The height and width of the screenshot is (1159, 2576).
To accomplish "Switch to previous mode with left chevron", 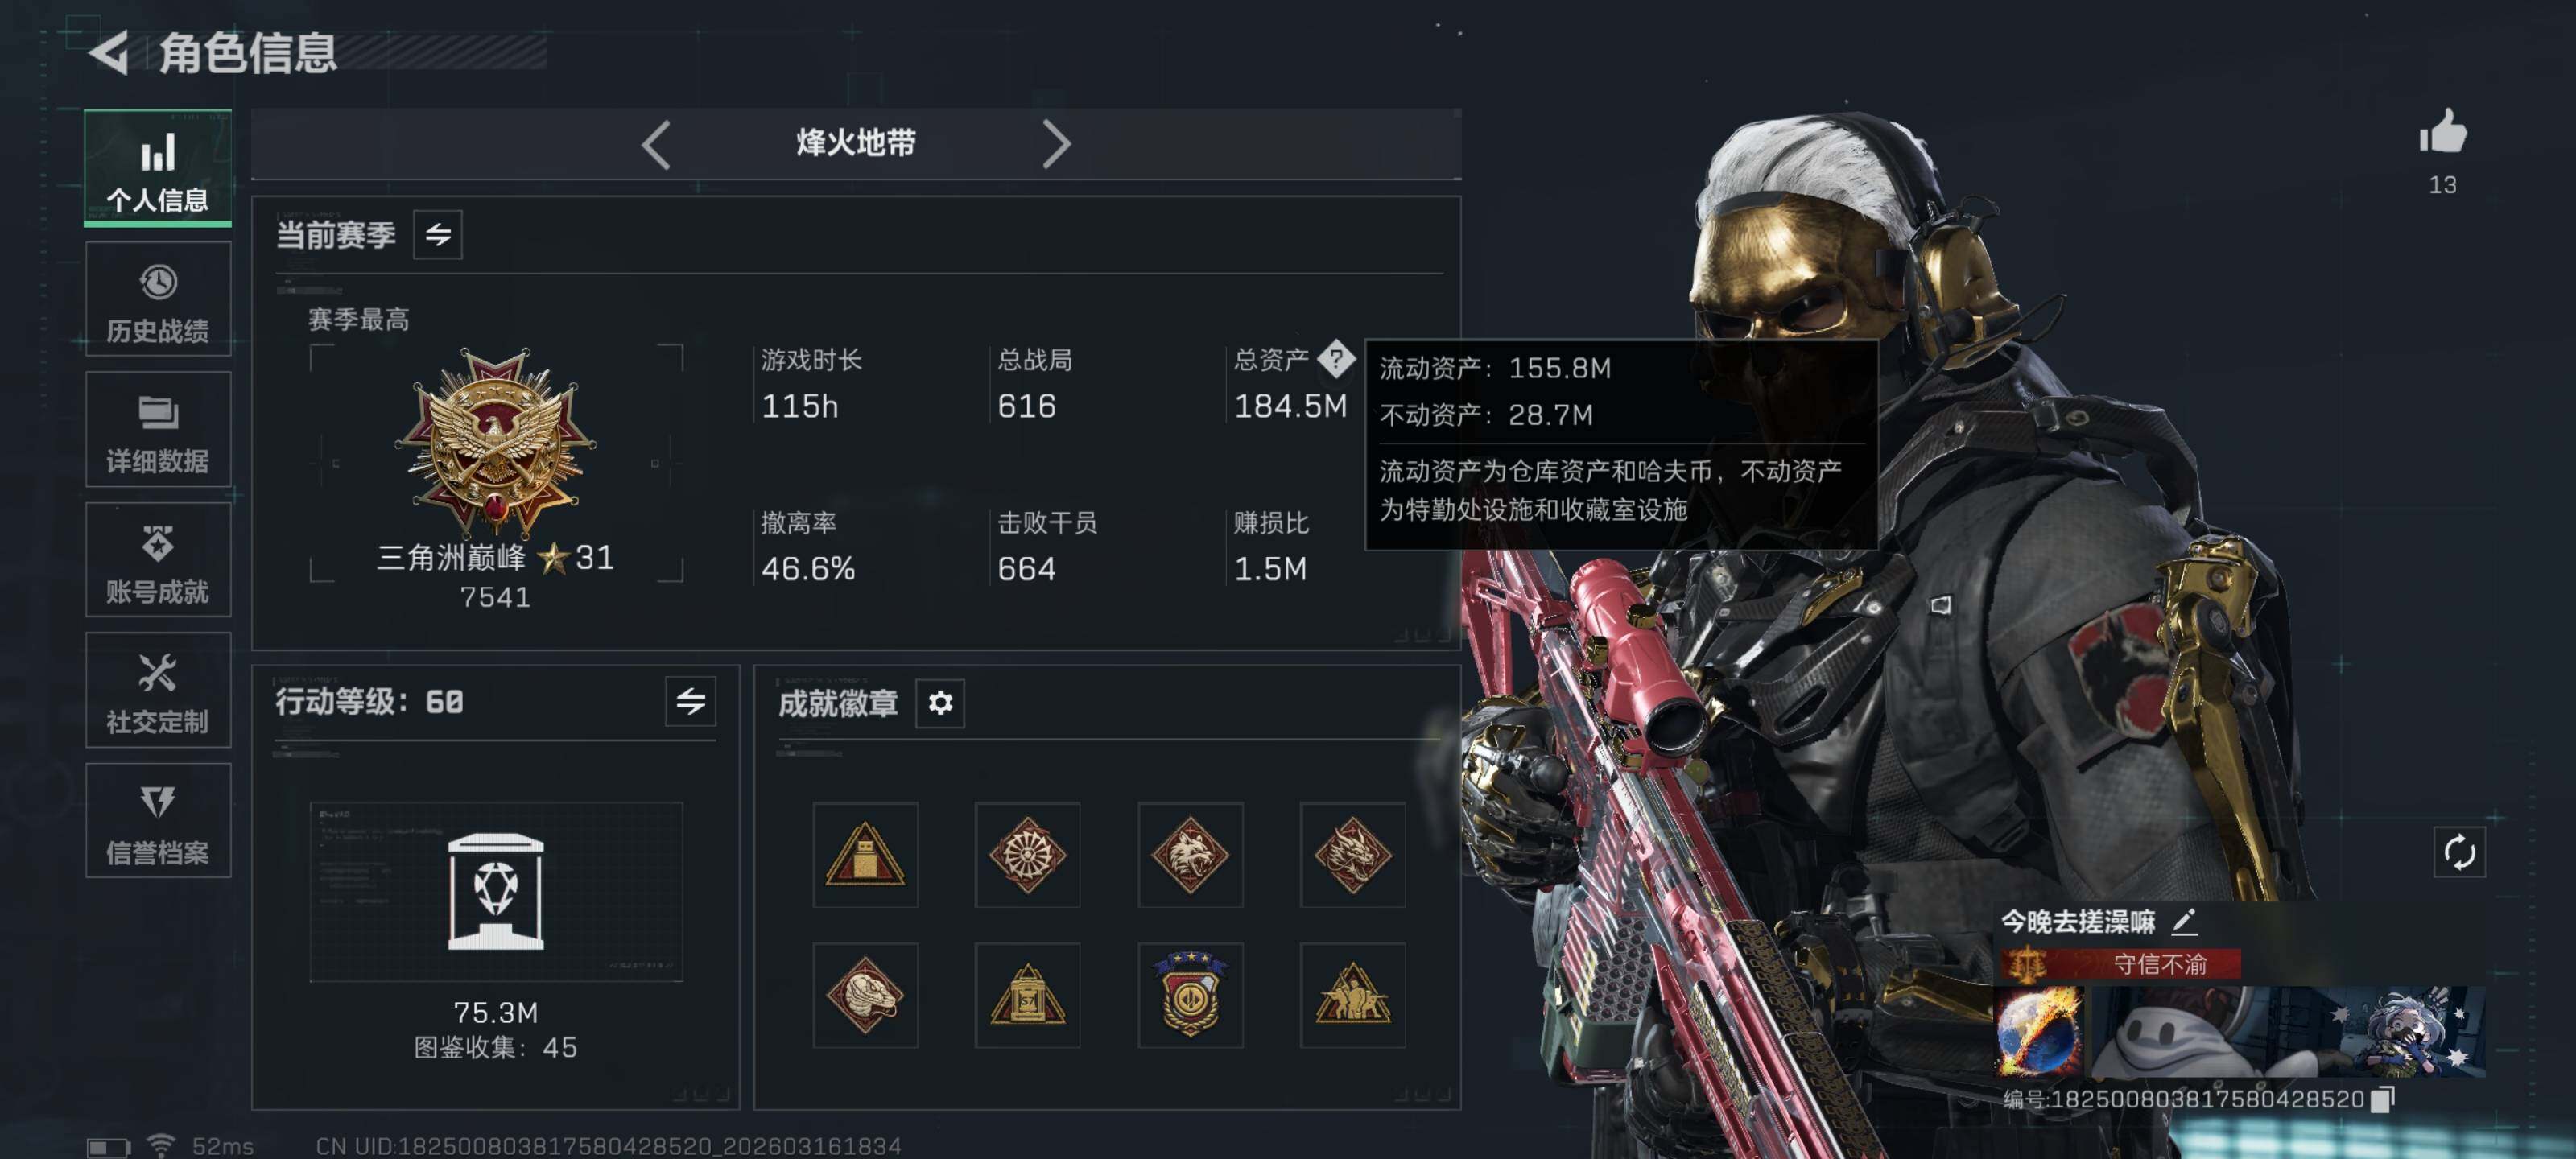I will (656, 145).
